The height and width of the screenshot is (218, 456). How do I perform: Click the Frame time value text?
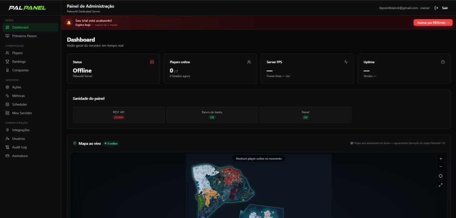coord(278,76)
